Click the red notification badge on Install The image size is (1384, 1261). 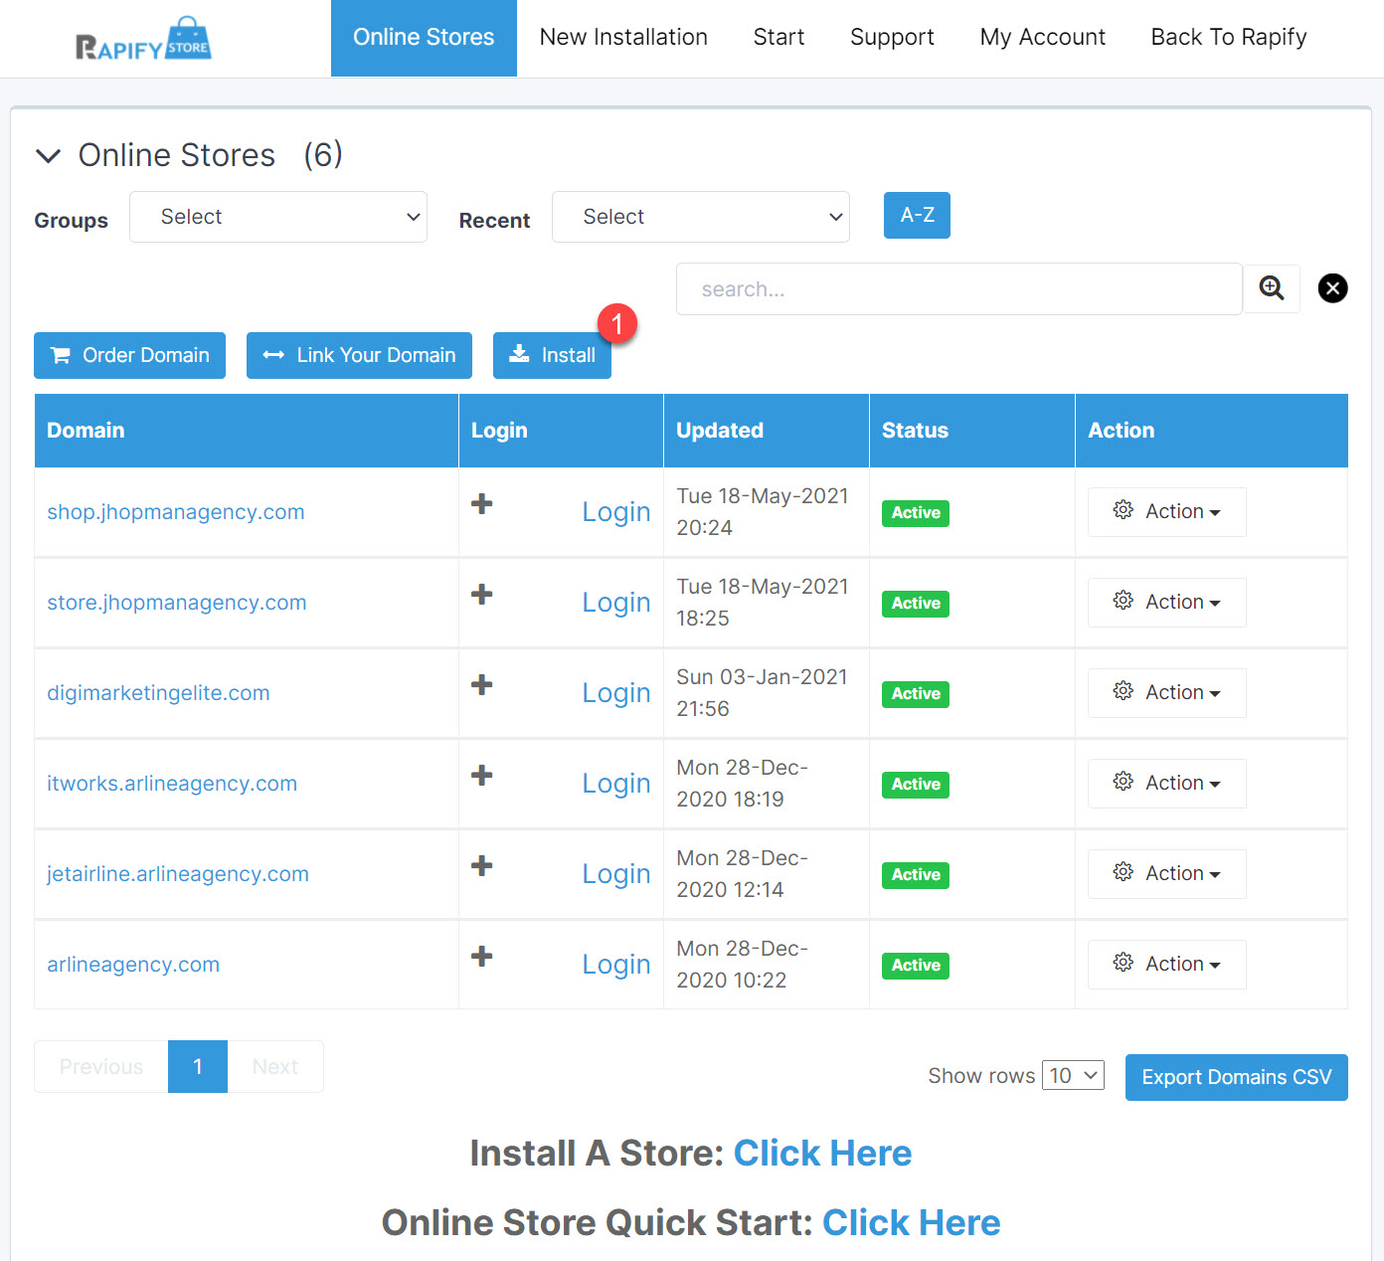616,323
